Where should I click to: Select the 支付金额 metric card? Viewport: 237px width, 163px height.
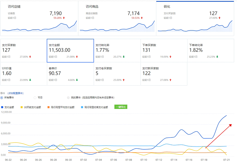click(70, 50)
